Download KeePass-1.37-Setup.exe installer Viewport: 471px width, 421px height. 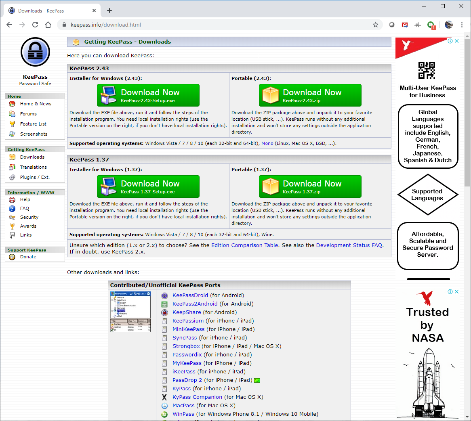pos(148,186)
